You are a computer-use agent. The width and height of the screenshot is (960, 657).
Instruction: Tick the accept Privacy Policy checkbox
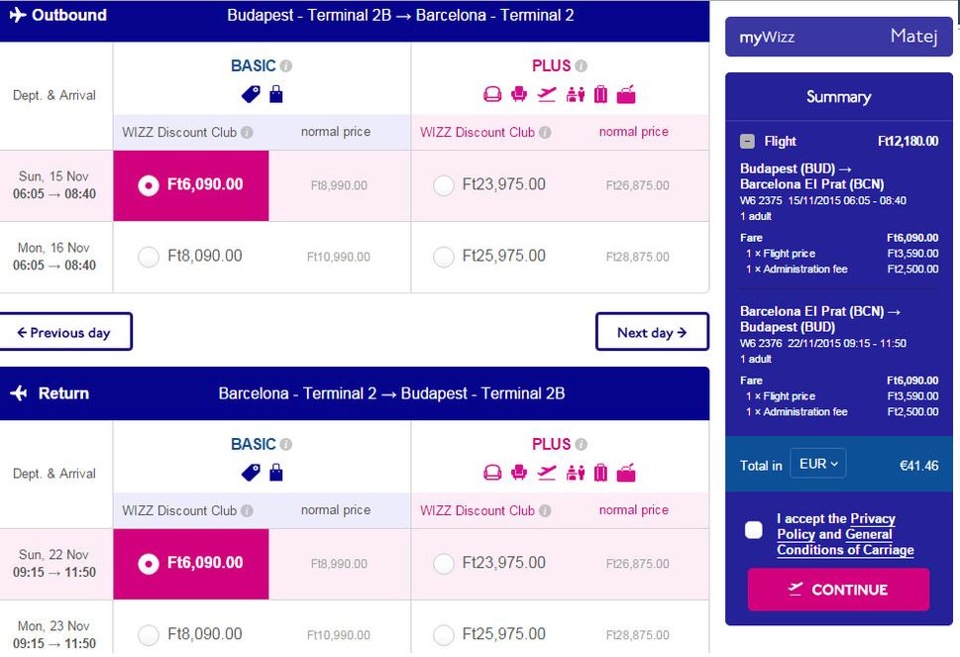754,529
